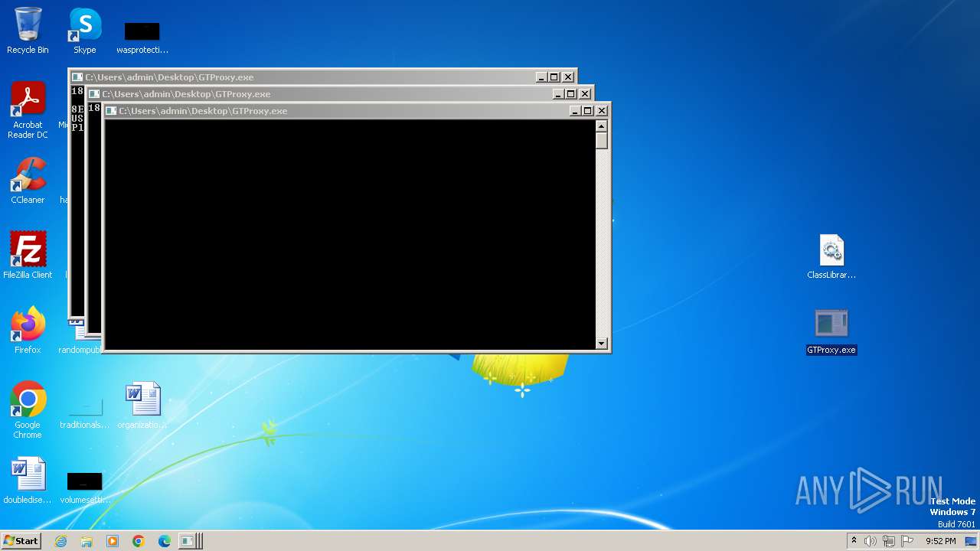Maximize the middle GTProxy.exe console window
The image size is (980, 551).
point(571,94)
